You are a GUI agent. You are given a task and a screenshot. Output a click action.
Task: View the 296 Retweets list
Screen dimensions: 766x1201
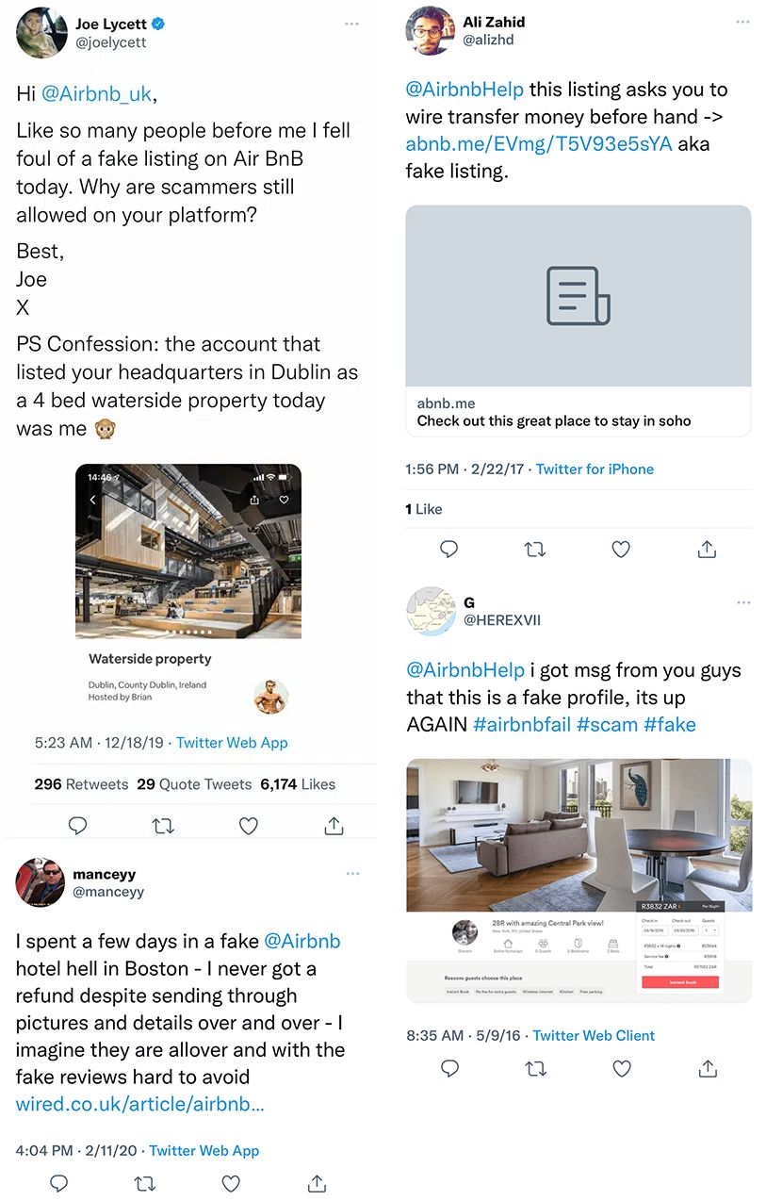tap(81, 783)
